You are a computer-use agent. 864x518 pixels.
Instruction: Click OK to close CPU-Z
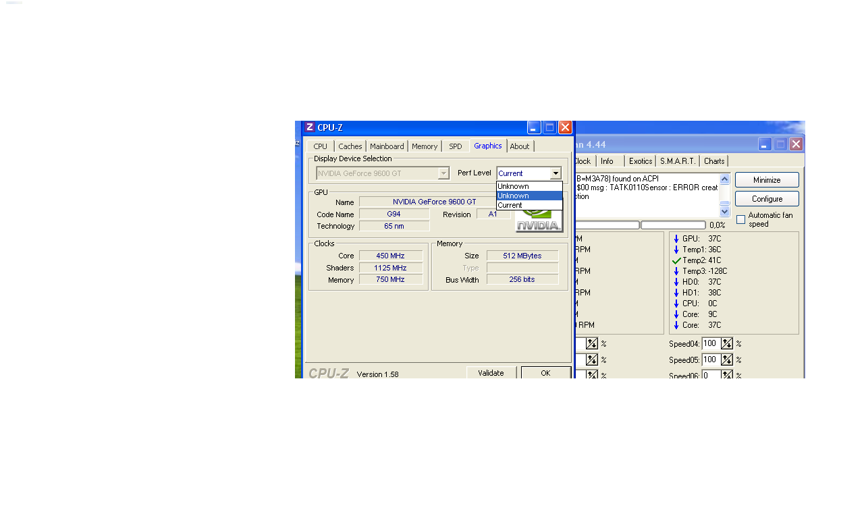(x=546, y=373)
